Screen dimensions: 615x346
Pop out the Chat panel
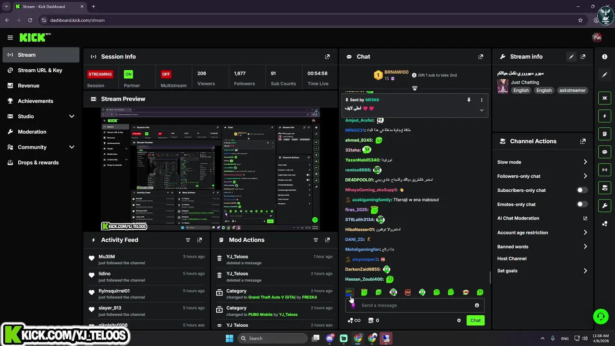[480, 57]
